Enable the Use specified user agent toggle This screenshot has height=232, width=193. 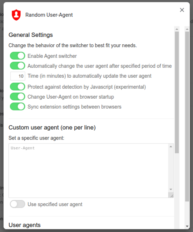[x=17, y=204]
